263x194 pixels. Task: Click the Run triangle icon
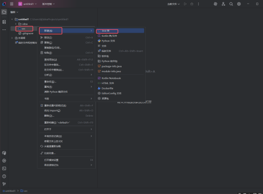tap(185, 4)
